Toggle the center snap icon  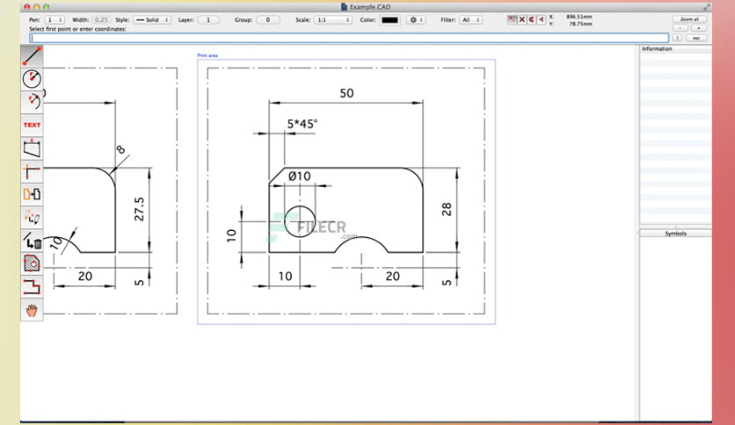pos(532,19)
